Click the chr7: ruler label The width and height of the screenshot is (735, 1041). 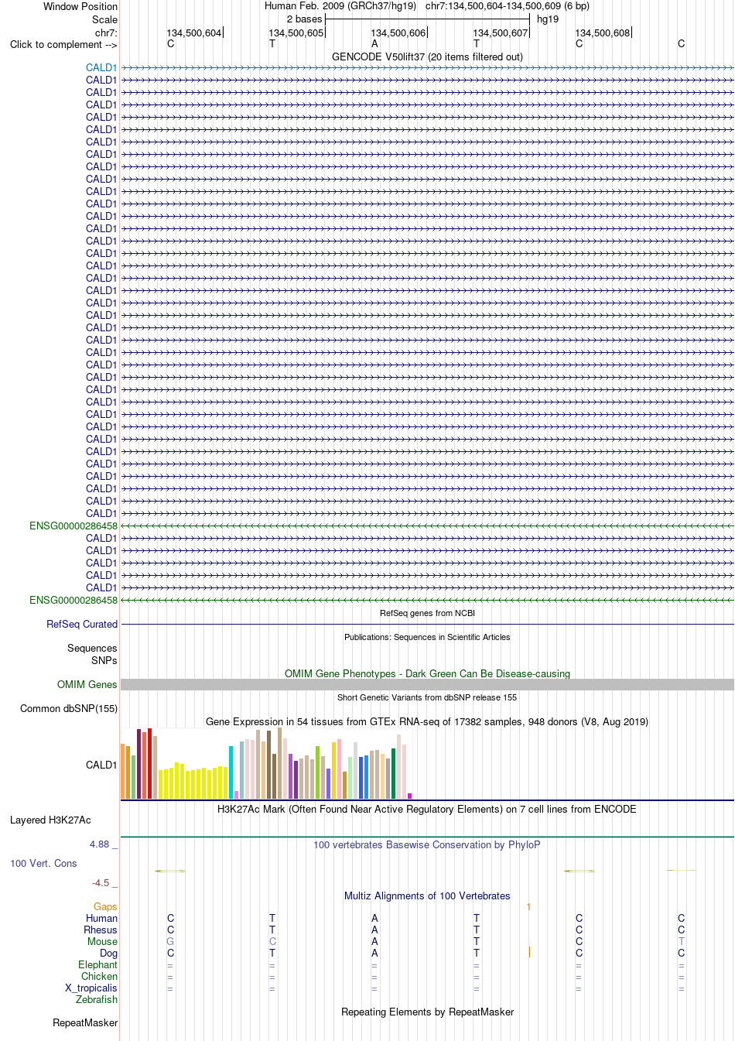coord(106,33)
